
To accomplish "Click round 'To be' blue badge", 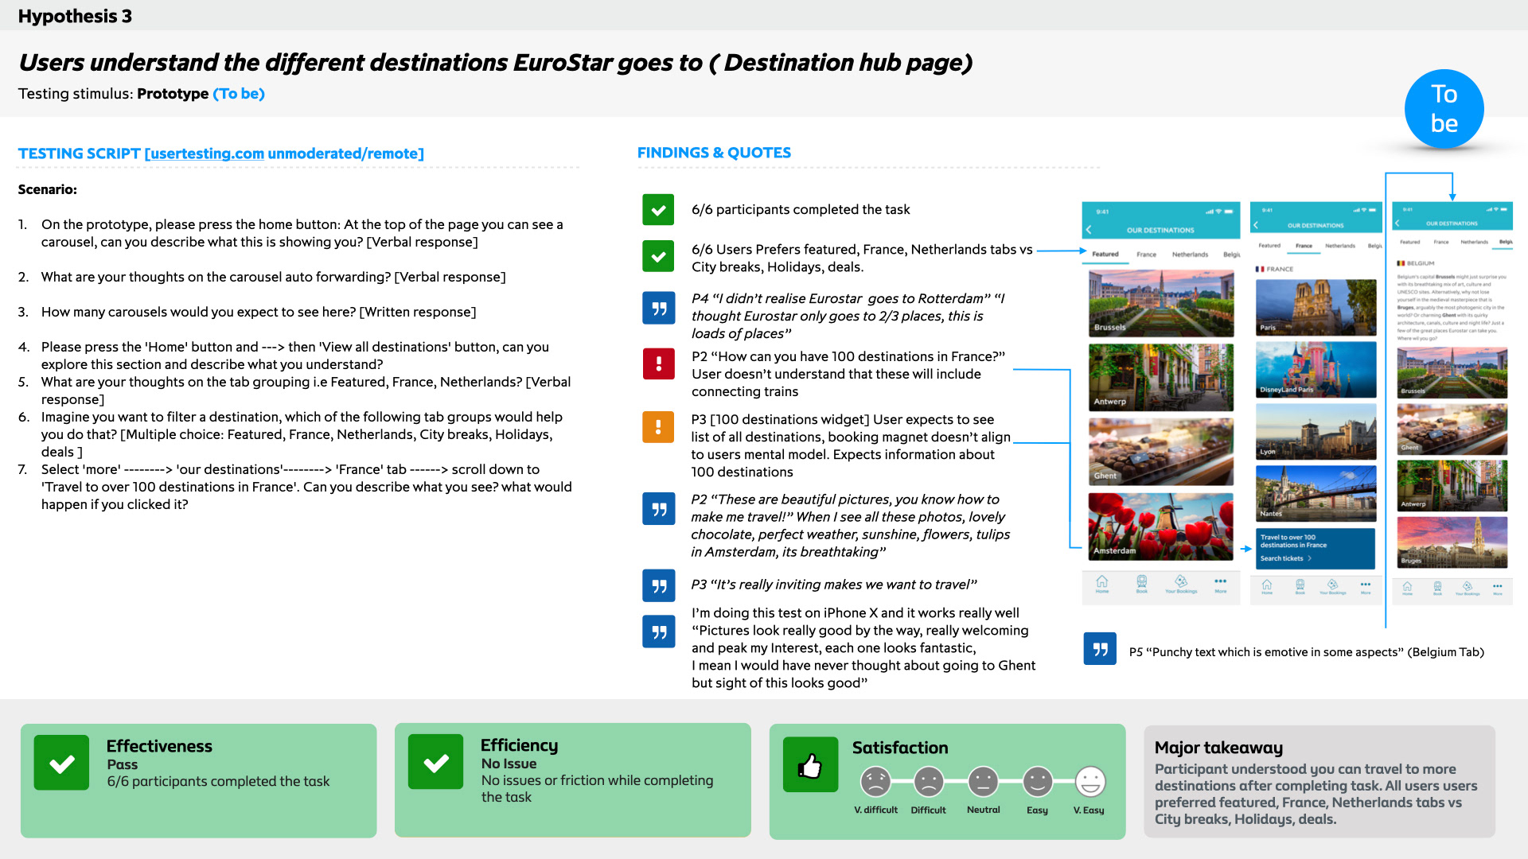I will (x=1444, y=109).
